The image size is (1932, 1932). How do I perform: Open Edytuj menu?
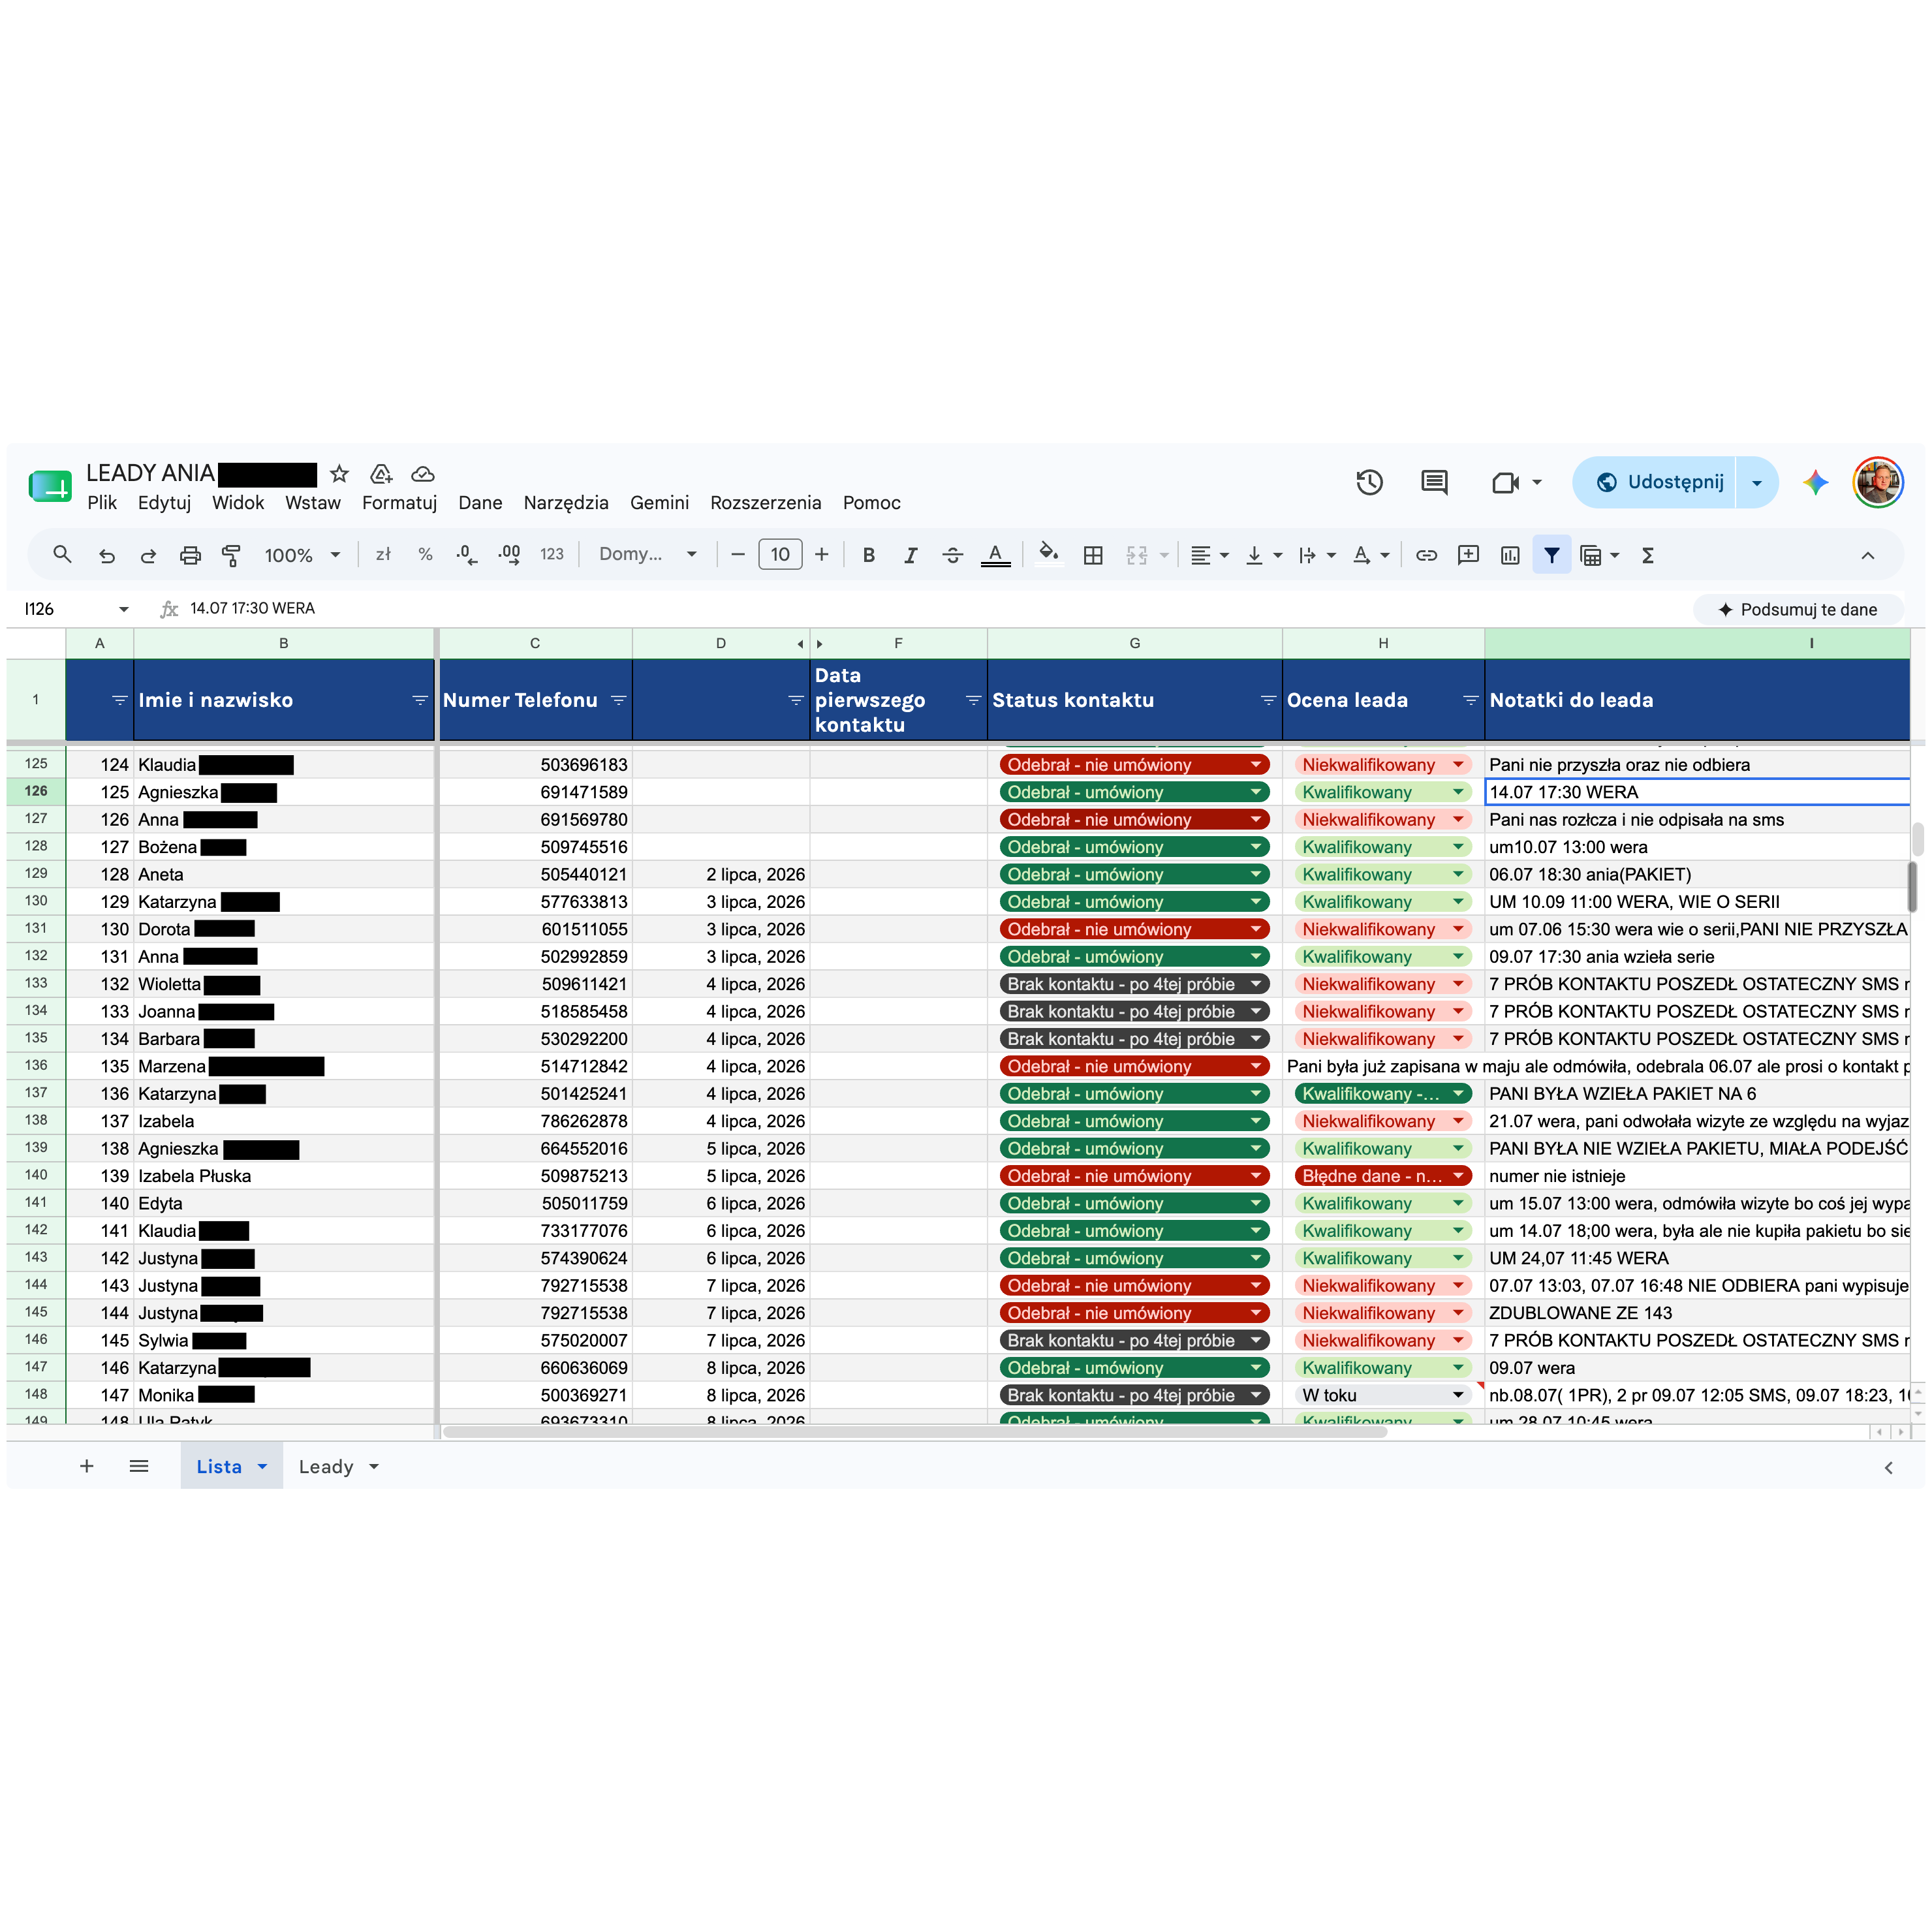coord(165,503)
